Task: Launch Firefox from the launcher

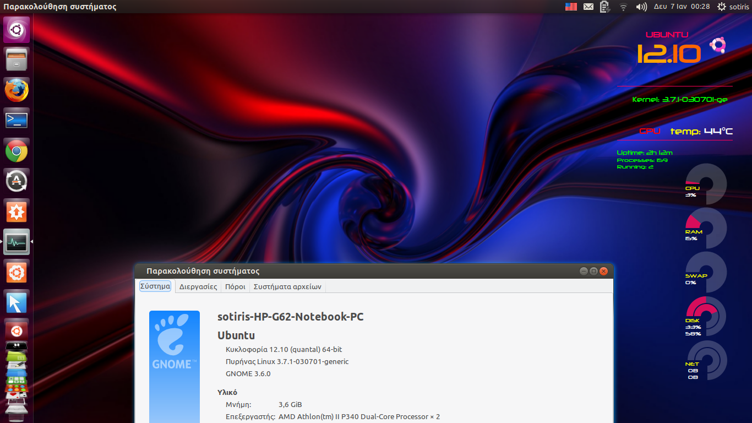Action: pyautogui.click(x=17, y=90)
